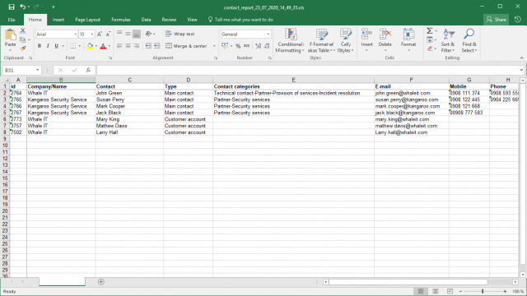Open Sort & Filter menu
527x296 pixels.
pyautogui.click(x=448, y=40)
